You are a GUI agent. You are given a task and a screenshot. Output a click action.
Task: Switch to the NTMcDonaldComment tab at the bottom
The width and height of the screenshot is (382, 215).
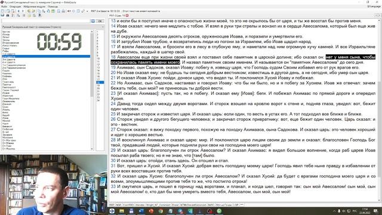(193, 205)
